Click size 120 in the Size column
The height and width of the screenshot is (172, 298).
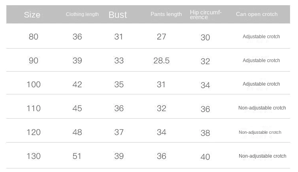(x=34, y=132)
